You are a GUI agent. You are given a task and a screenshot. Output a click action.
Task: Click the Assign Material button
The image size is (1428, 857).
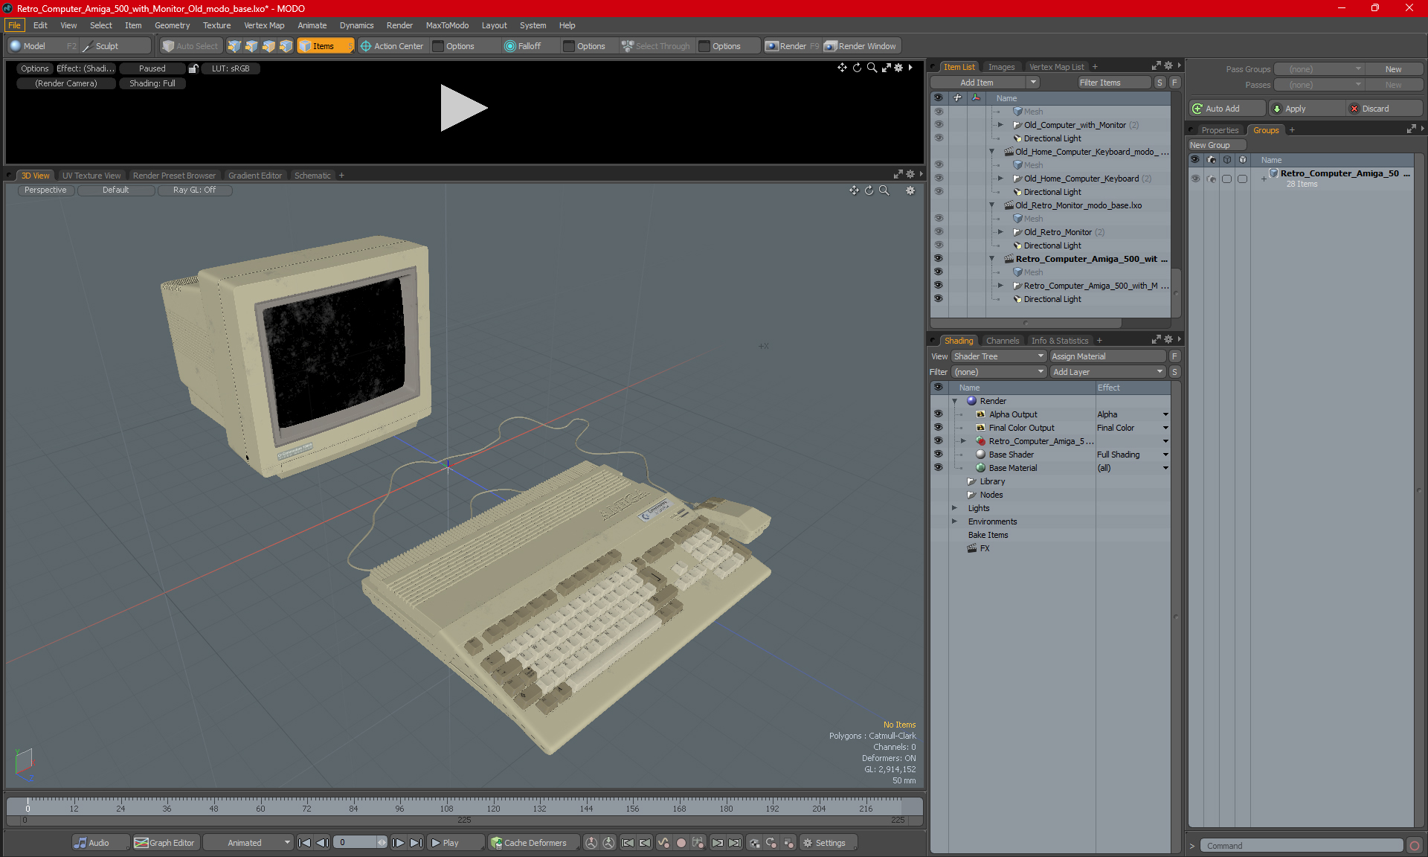point(1107,356)
